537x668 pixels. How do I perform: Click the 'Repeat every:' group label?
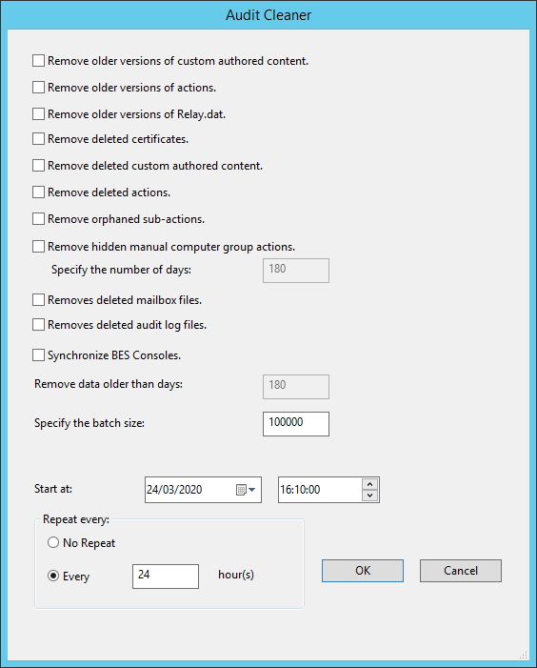pyautogui.click(x=76, y=519)
